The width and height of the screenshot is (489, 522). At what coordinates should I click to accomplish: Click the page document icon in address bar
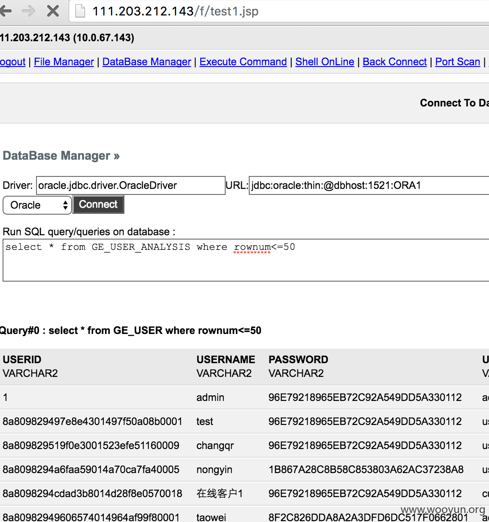pos(80,11)
